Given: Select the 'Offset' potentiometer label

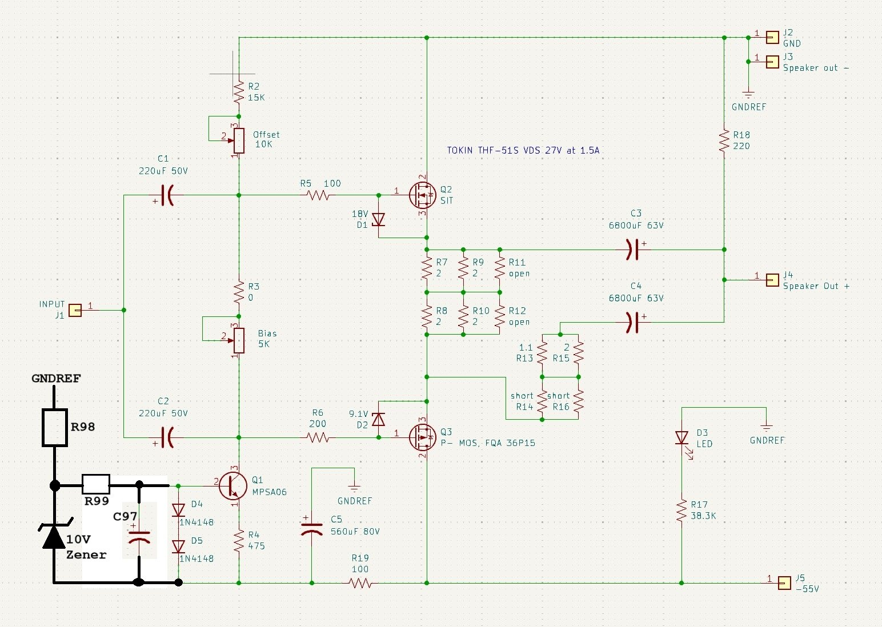Looking at the screenshot, I should [266, 135].
